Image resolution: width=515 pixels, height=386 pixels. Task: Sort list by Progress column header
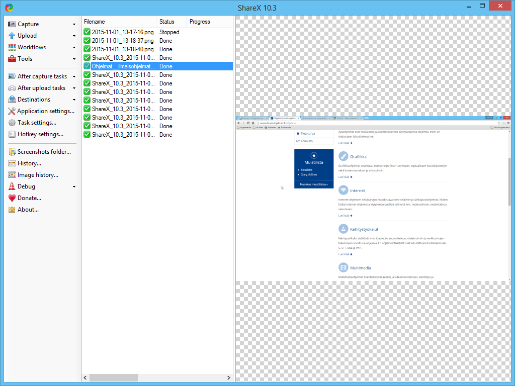(x=209, y=22)
